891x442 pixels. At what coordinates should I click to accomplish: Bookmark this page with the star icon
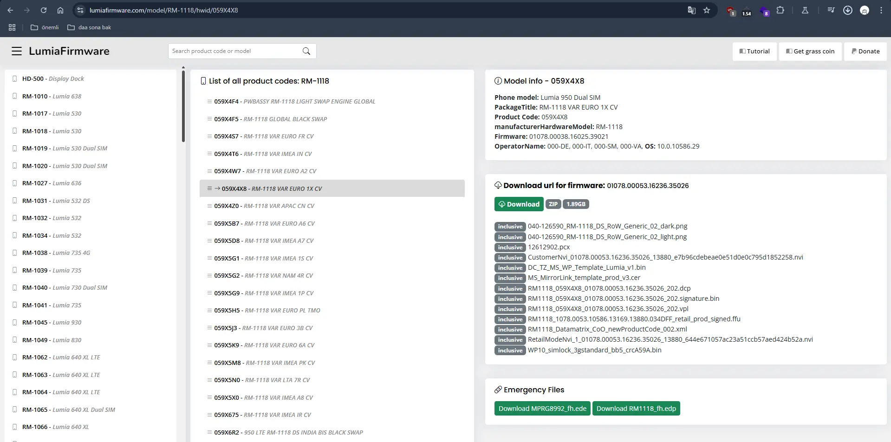707,10
